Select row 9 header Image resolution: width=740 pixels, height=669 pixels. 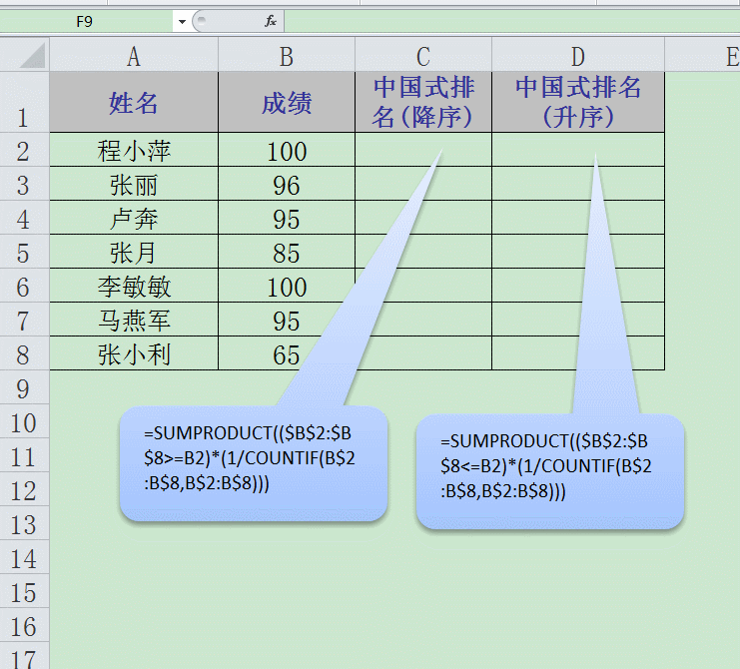pos(25,387)
